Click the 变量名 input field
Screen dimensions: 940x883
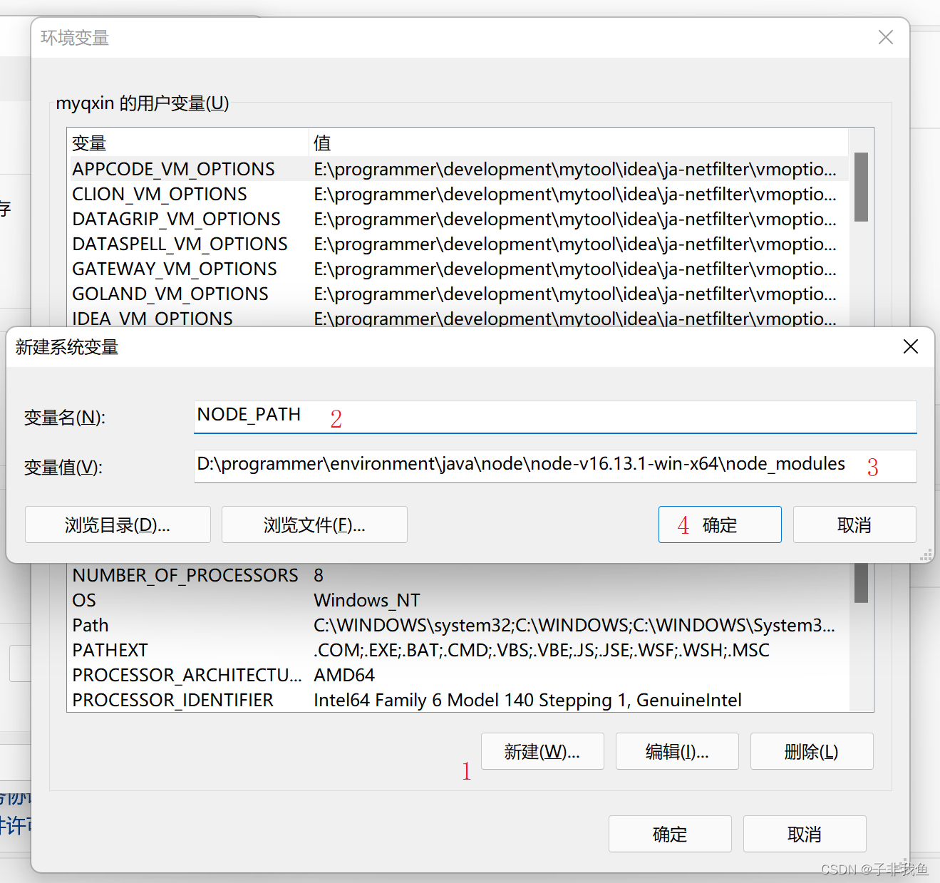click(555, 417)
